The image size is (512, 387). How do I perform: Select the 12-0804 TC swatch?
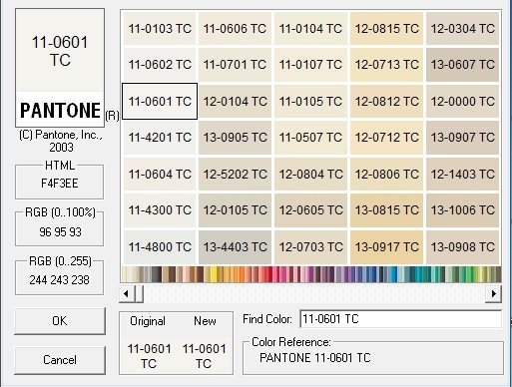click(310, 174)
